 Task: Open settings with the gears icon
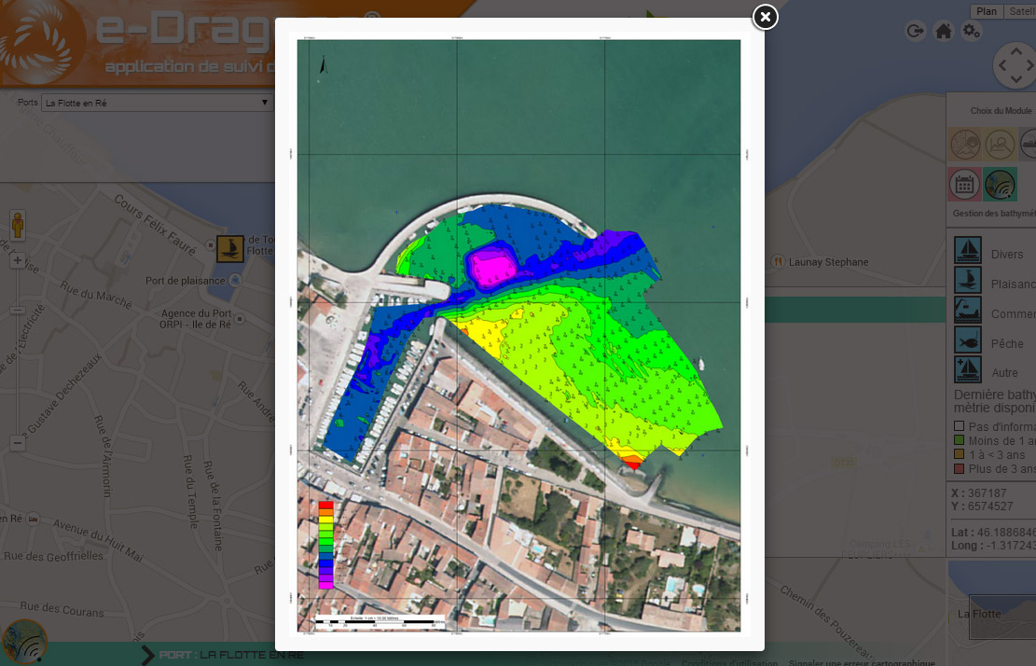click(x=972, y=32)
